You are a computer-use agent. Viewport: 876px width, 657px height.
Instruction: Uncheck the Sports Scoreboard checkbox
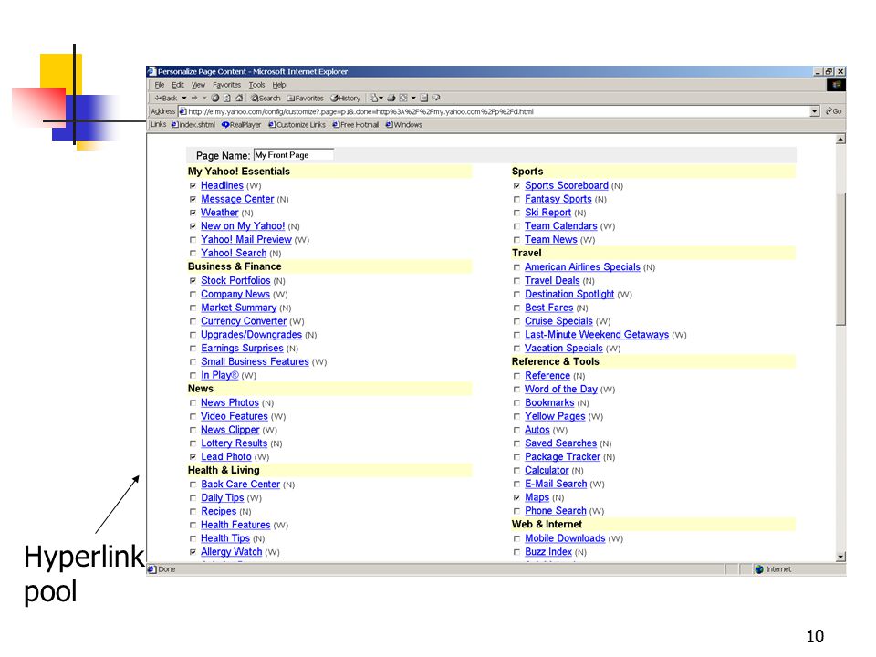click(516, 185)
